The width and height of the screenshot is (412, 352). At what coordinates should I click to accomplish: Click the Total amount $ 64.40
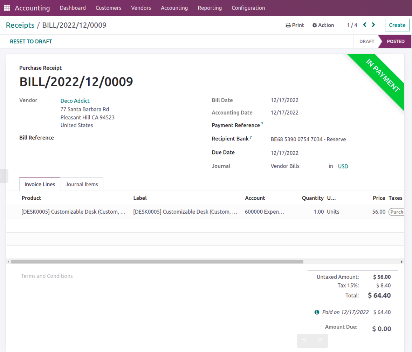tap(379, 296)
